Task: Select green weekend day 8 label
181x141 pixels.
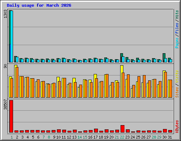Action: [x=49, y=137]
